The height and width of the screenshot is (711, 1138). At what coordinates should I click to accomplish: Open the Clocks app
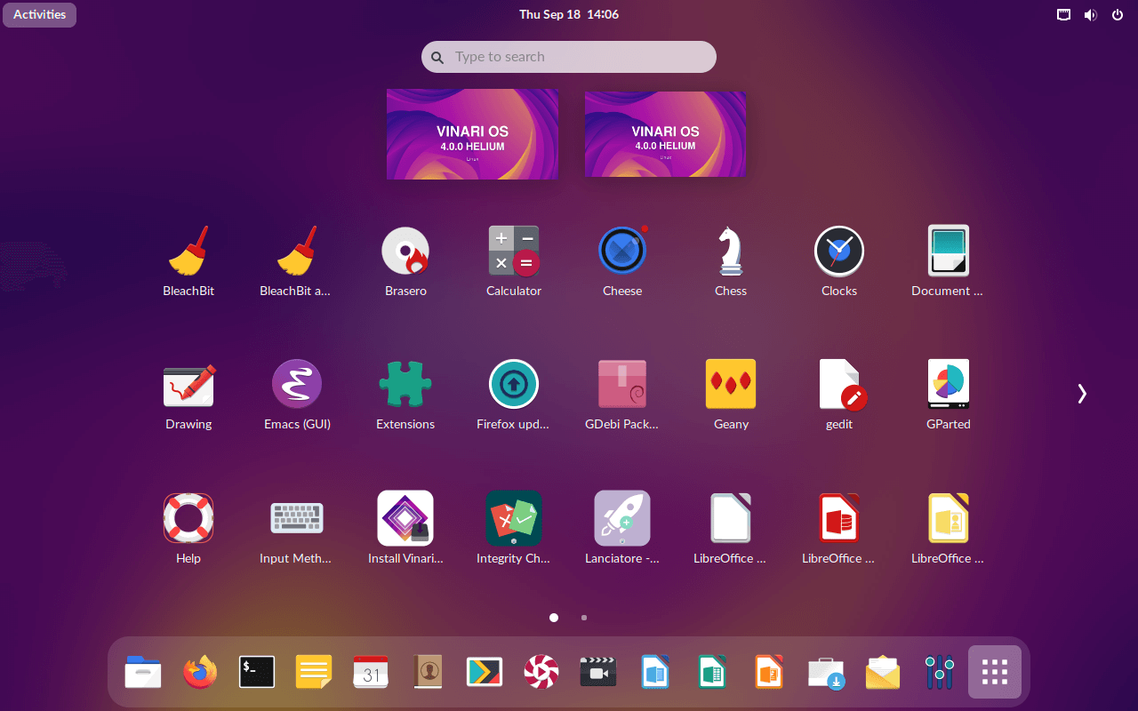(839, 252)
